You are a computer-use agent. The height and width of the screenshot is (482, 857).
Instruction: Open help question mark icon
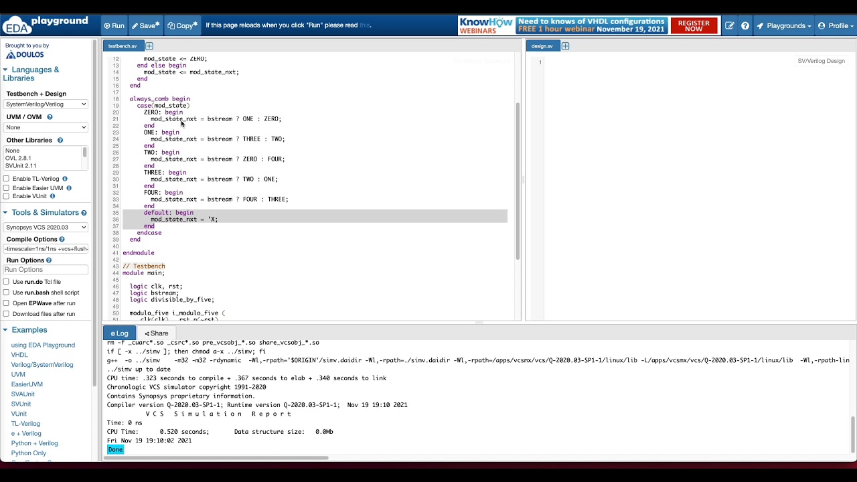pos(745,25)
